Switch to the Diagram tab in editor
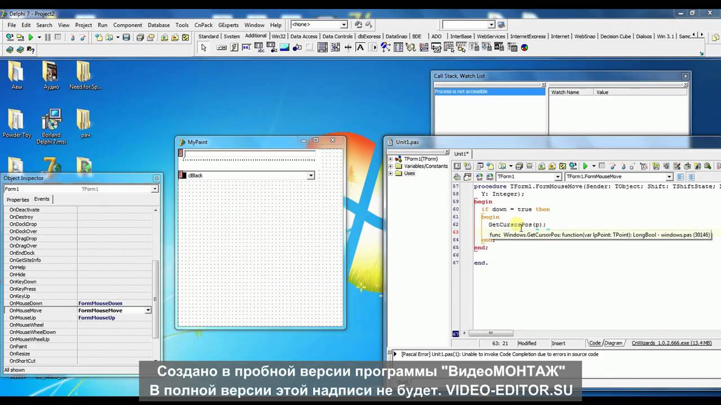Screen dimensions: 721x405 click(x=613, y=343)
